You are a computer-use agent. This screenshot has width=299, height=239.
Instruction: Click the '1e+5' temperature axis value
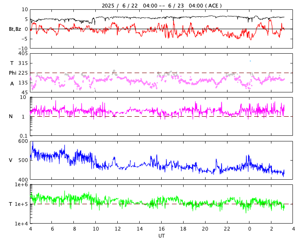pos(21,204)
